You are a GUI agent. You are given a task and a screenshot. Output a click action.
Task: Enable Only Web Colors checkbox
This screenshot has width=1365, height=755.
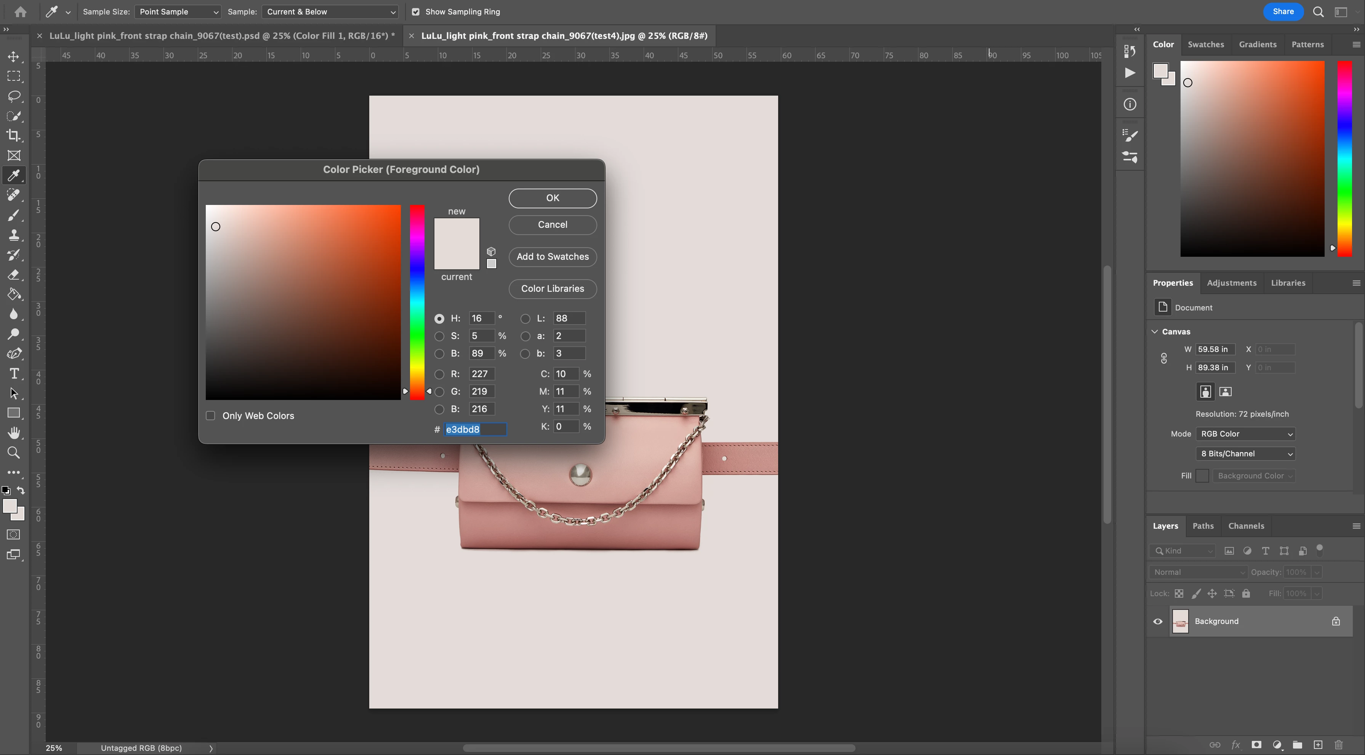[210, 416]
